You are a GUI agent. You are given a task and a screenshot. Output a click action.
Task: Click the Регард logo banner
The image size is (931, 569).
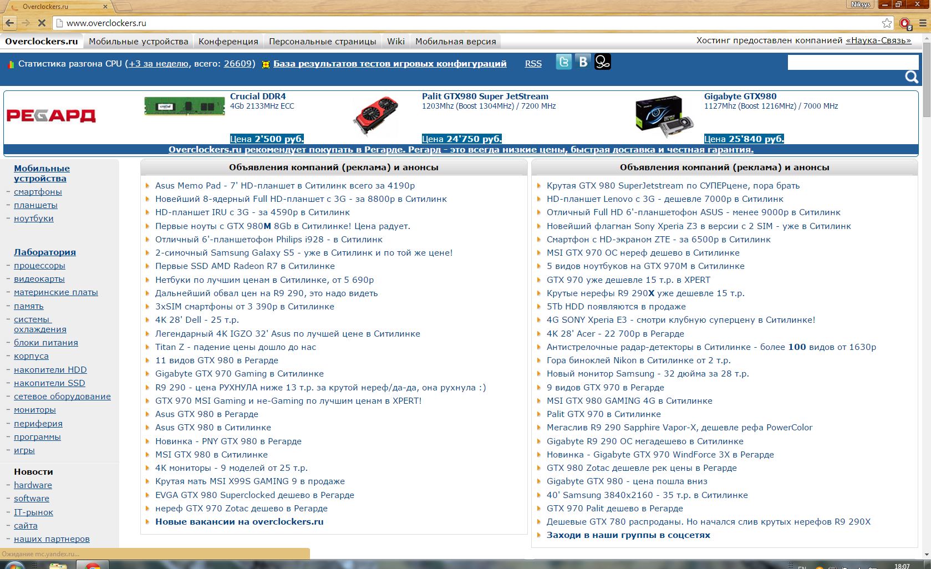51,115
